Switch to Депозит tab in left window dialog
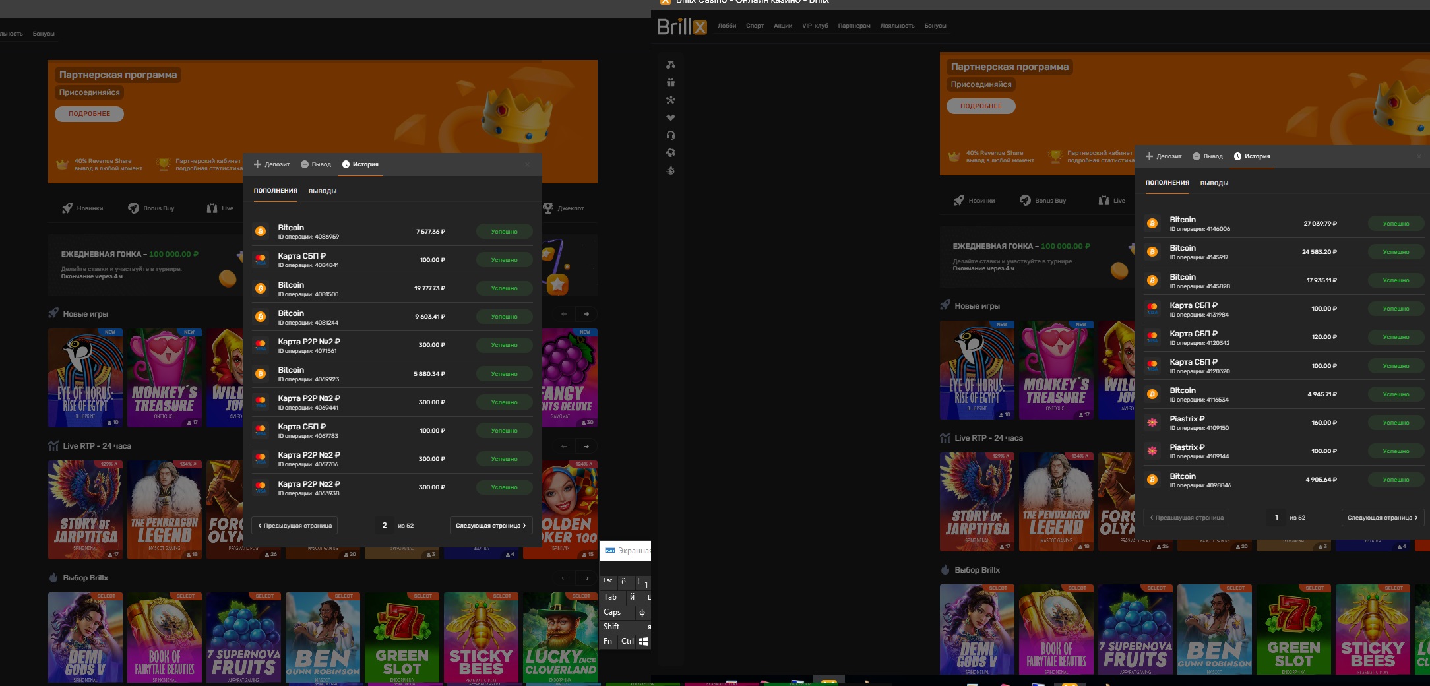Viewport: 1430px width, 686px height. pyautogui.click(x=272, y=164)
